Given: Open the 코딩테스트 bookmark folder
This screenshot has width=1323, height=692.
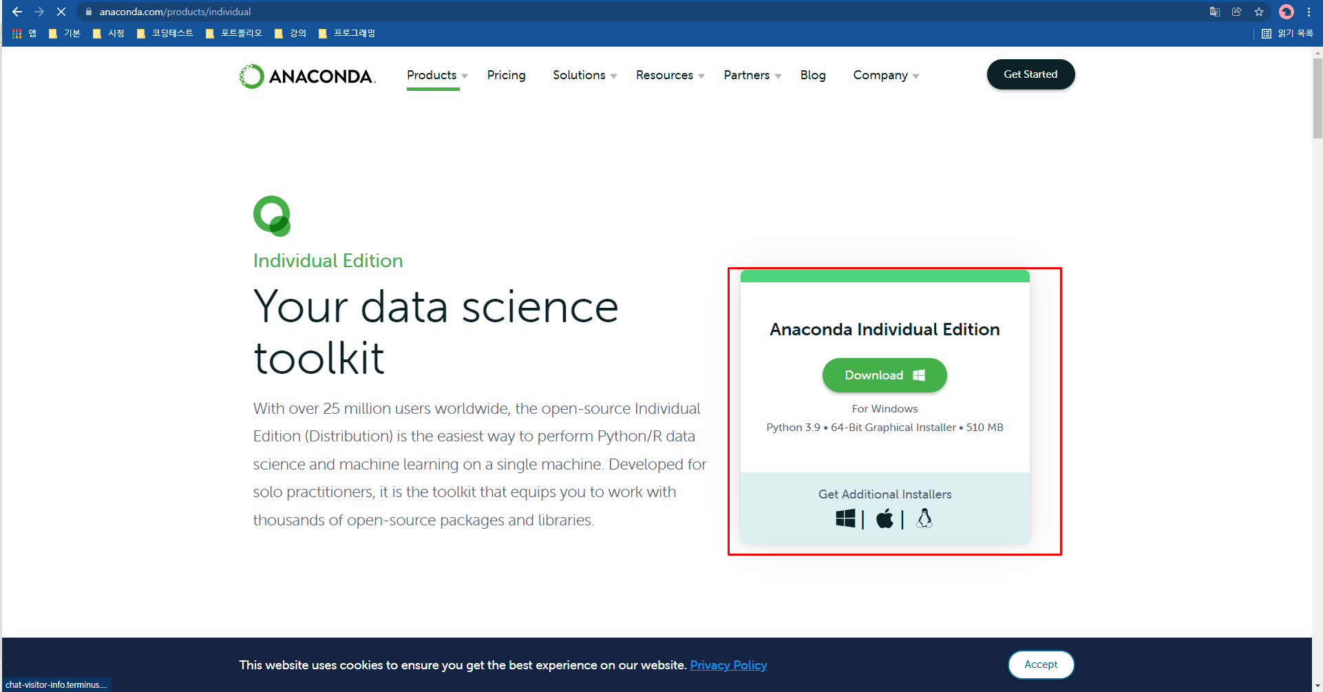Looking at the screenshot, I should coord(165,33).
